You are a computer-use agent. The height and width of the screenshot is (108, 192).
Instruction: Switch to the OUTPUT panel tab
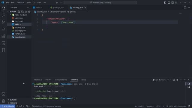(48, 80)
